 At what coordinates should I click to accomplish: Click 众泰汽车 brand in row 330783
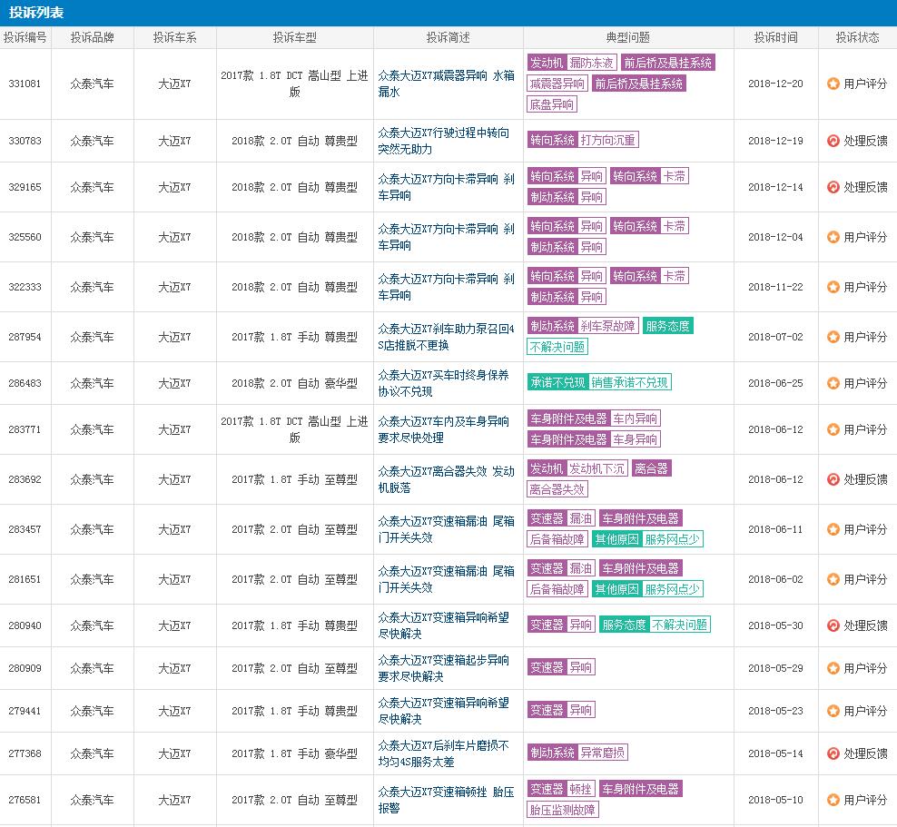92,141
